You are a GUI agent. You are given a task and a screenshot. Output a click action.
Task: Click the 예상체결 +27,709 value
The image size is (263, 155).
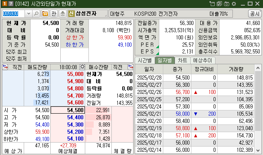pyautogui.click(x=68, y=145)
